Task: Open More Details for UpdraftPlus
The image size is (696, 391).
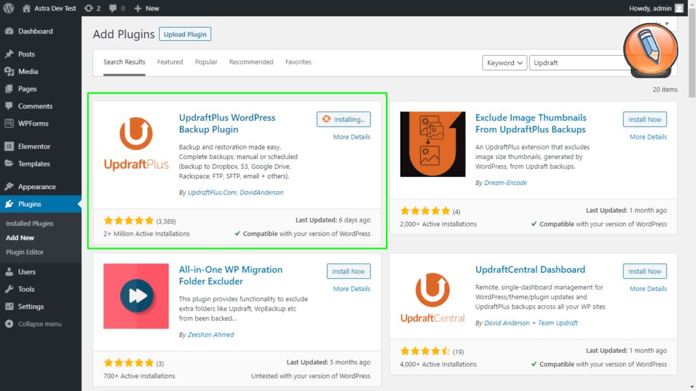Action: tap(351, 137)
